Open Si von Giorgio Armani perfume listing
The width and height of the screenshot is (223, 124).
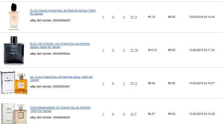[x=63, y=12]
